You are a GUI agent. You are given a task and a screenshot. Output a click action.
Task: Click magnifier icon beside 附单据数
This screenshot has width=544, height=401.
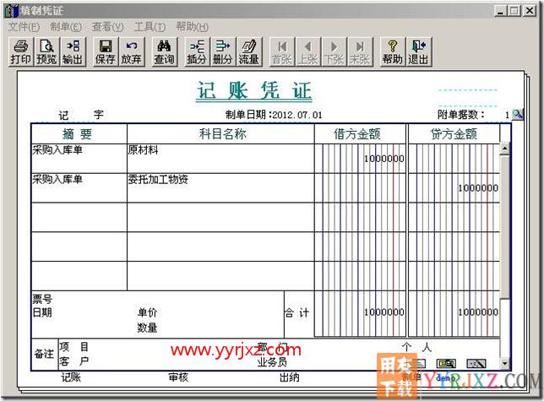click(x=517, y=114)
